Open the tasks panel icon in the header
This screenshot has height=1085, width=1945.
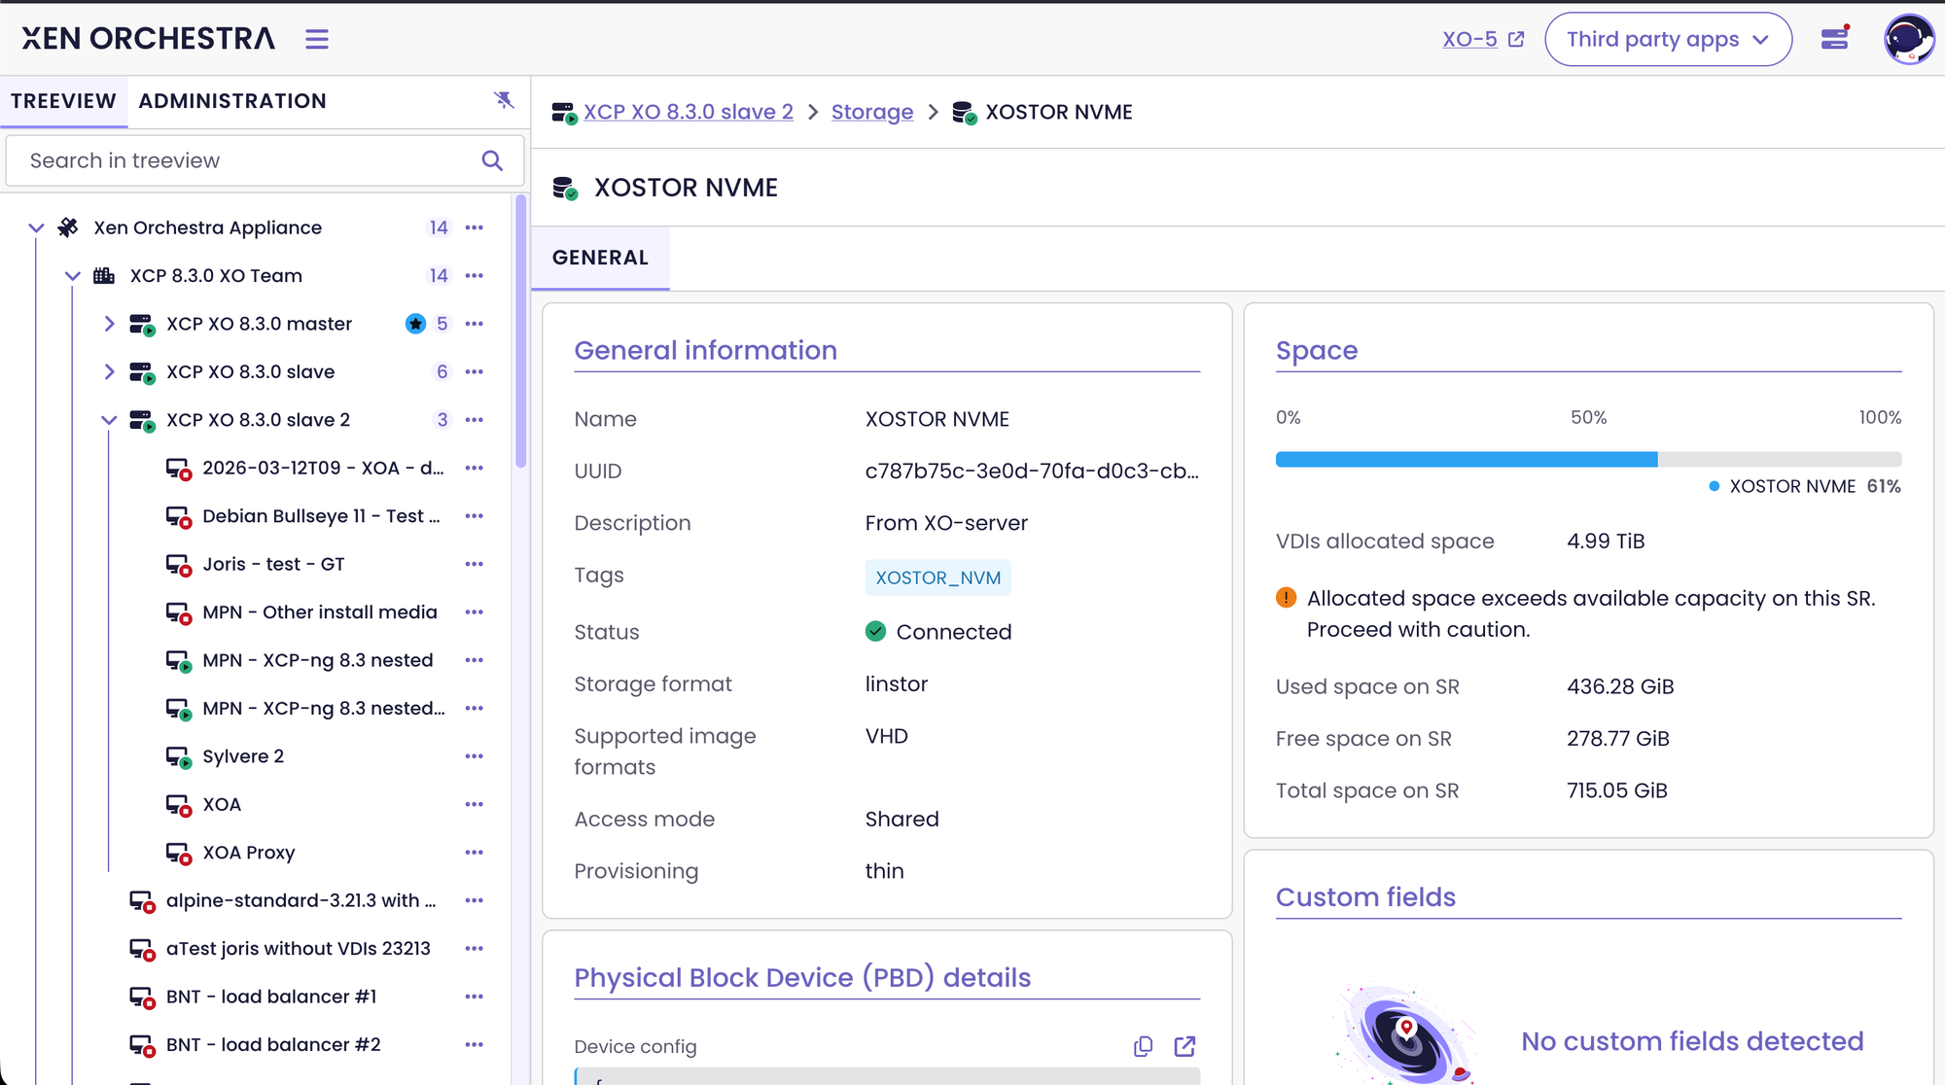[1835, 38]
